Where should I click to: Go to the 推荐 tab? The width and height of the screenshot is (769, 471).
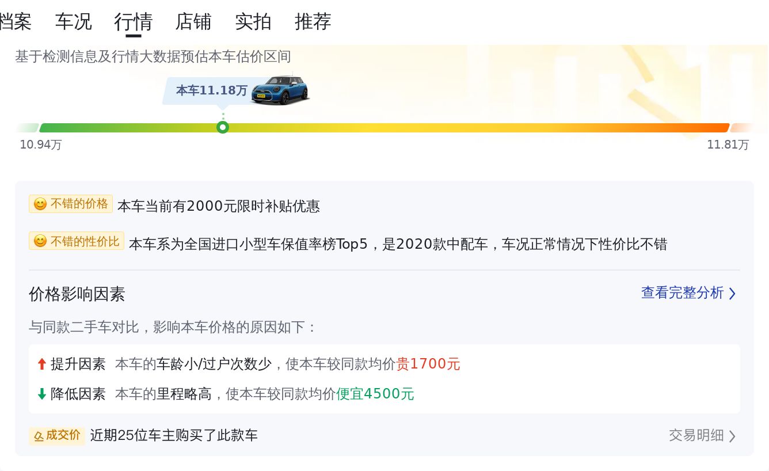pos(313,22)
